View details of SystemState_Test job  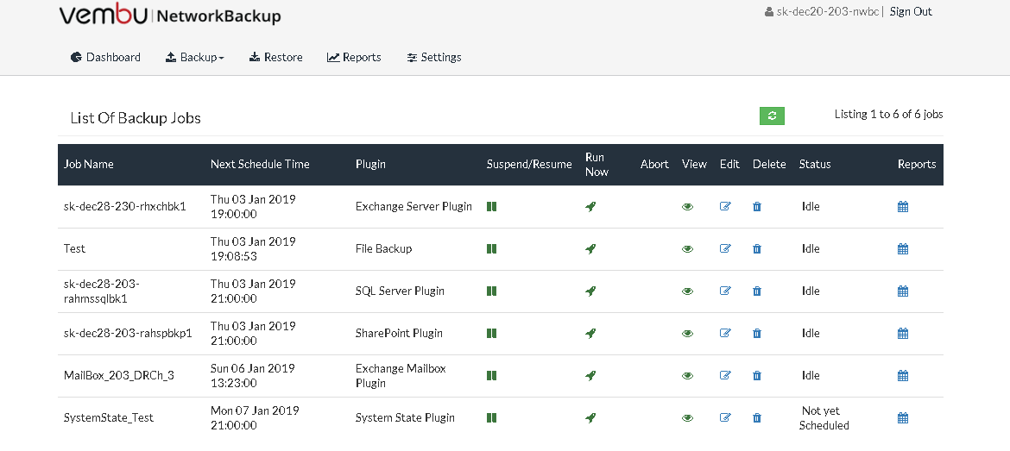click(x=687, y=417)
